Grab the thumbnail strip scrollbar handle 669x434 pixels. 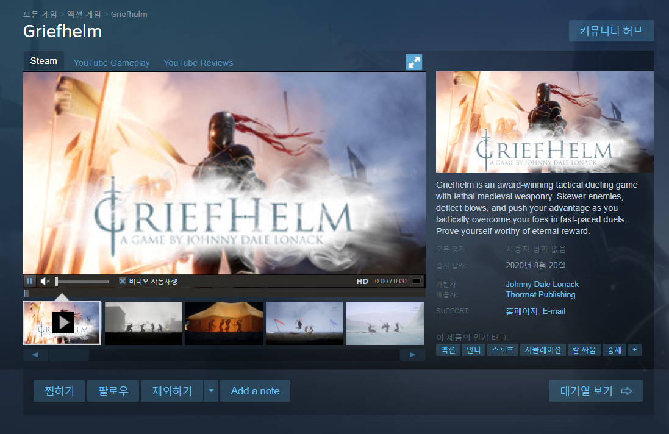69,355
